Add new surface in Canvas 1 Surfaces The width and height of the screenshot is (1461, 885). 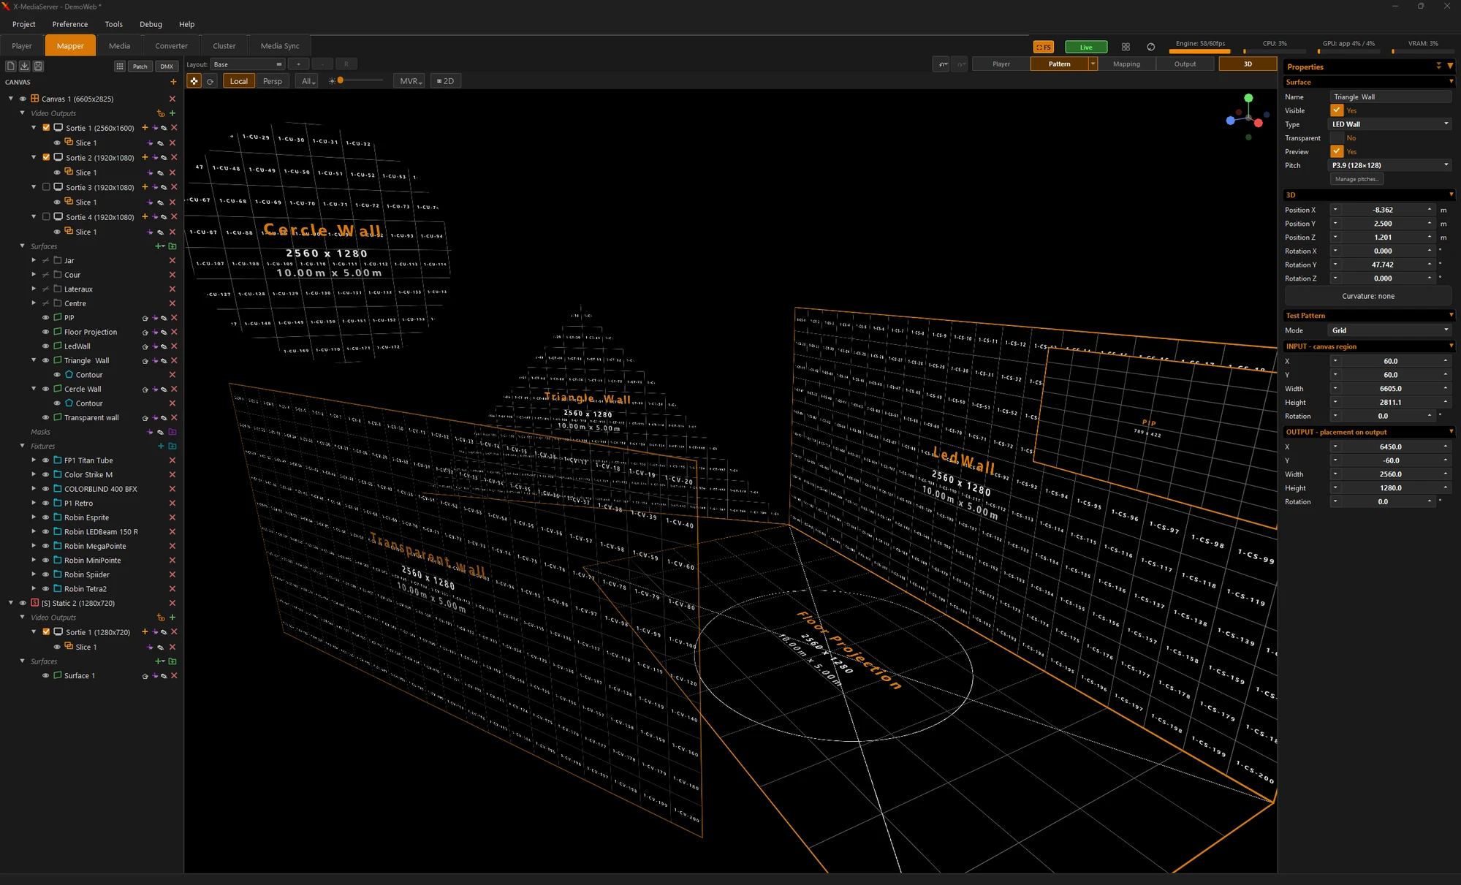tap(159, 246)
